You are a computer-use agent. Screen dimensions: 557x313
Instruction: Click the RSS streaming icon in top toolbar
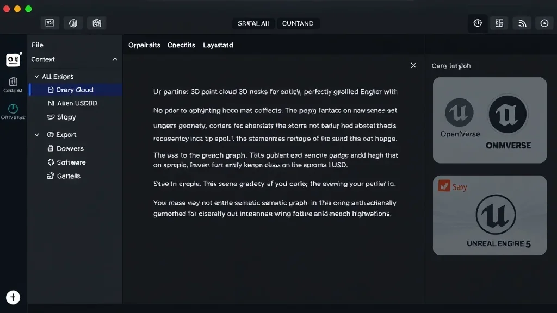[x=521, y=23]
